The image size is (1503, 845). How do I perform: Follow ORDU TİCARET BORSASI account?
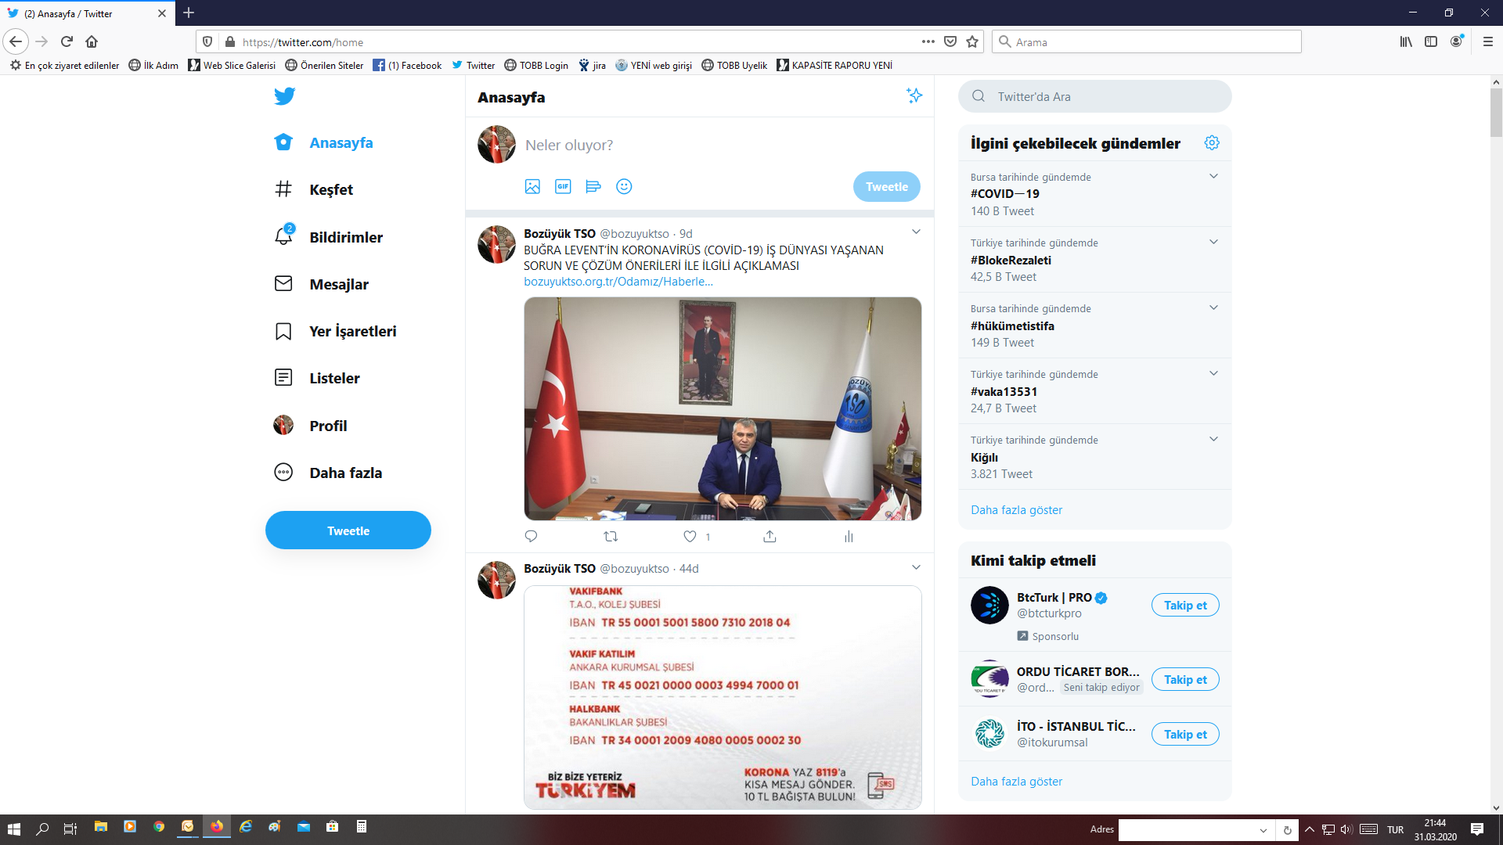(x=1185, y=680)
